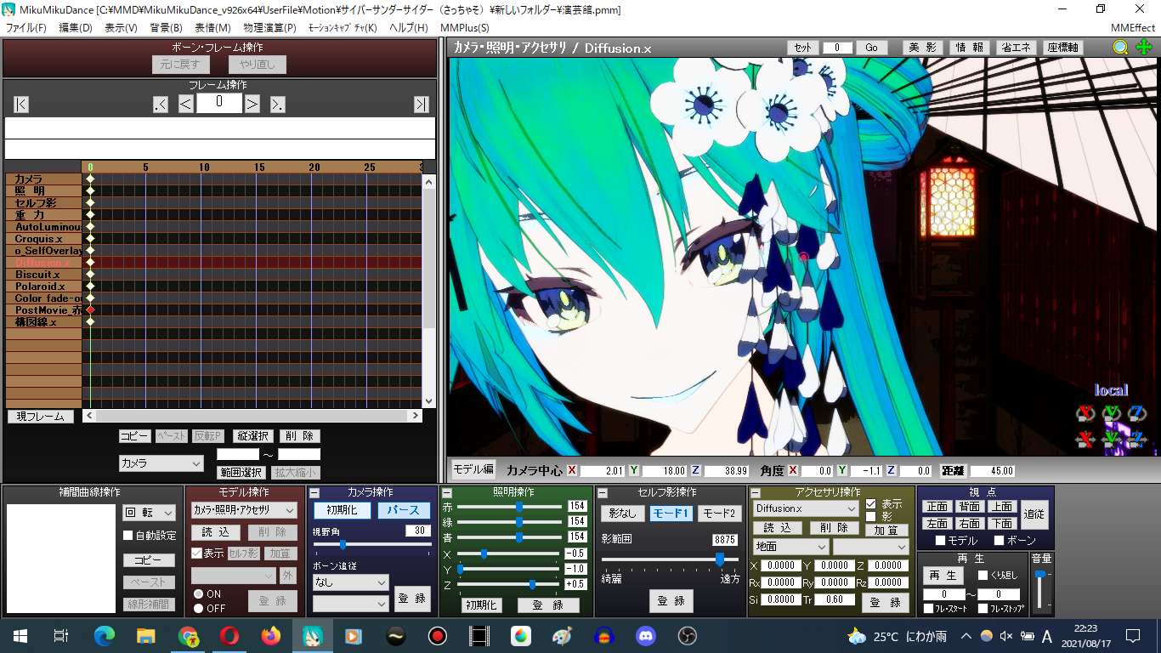Toggle accessory 影 checkbox
1161x653 pixels.
870,516
